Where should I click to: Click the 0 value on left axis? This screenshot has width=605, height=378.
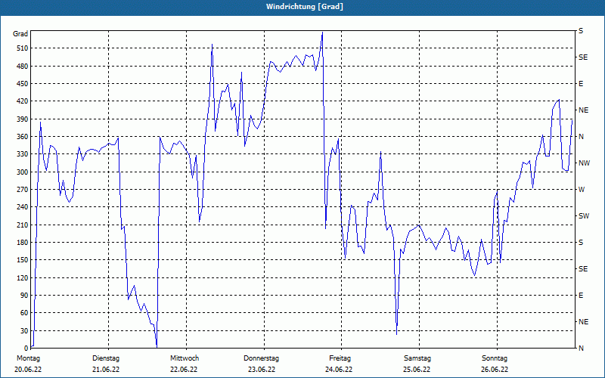coord(26,349)
